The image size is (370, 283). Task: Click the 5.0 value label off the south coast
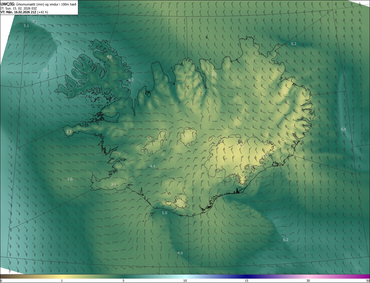pyautogui.click(x=164, y=213)
